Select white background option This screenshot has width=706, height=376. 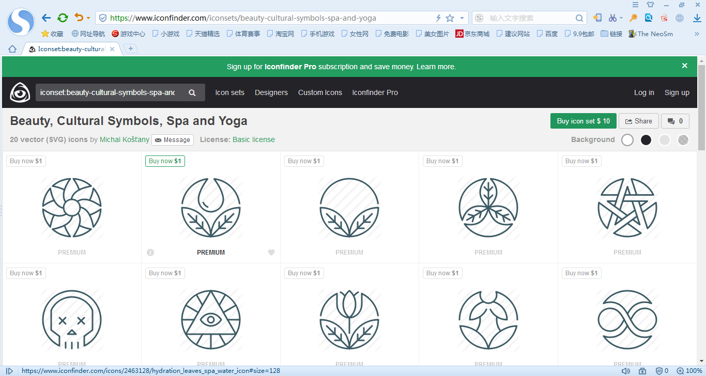click(627, 139)
